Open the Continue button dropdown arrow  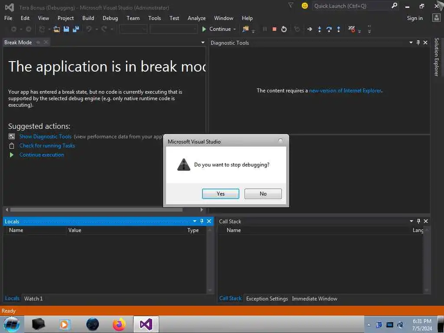(x=235, y=29)
